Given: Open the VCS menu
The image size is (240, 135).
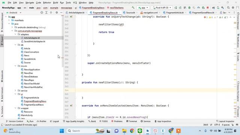Looking at the screenshot, I should click(75, 3).
